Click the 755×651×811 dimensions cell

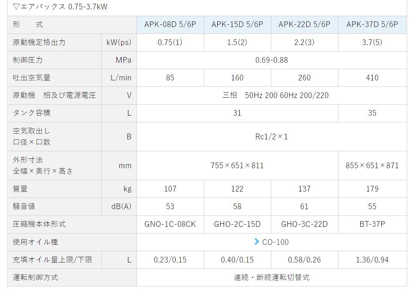tap(237, 165)
